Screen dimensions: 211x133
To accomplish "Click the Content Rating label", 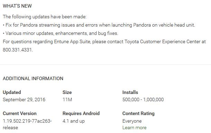I will (x=138, y=113).
